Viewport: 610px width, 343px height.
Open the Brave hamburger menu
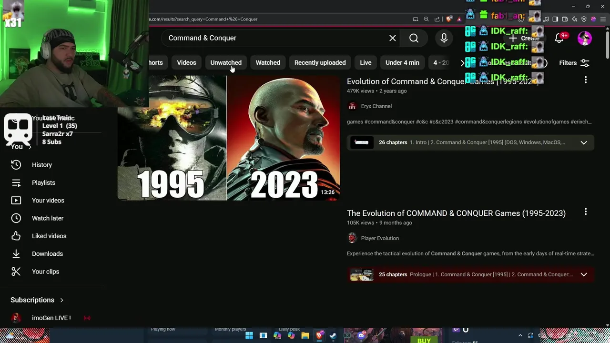603,19
